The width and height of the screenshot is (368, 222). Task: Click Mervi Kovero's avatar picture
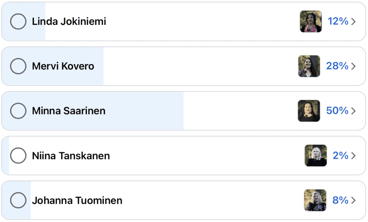[x=309, y=66]
